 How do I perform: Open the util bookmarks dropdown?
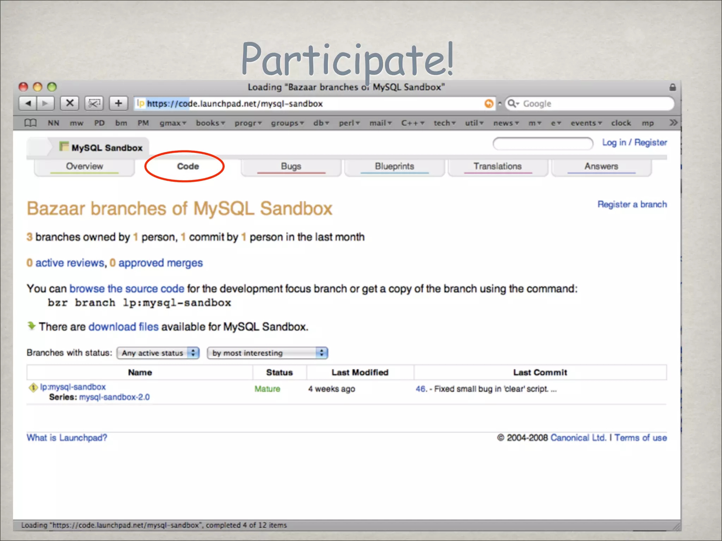pos(474,123)
